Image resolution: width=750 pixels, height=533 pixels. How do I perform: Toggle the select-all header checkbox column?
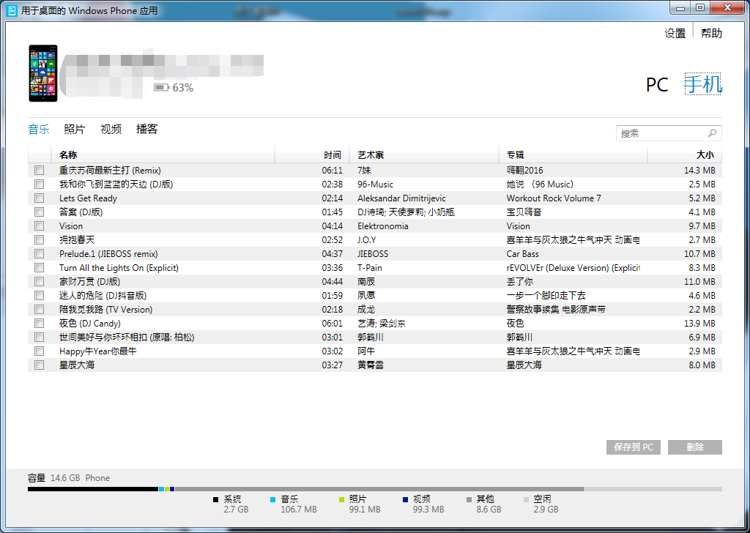[x=39, y=155]
